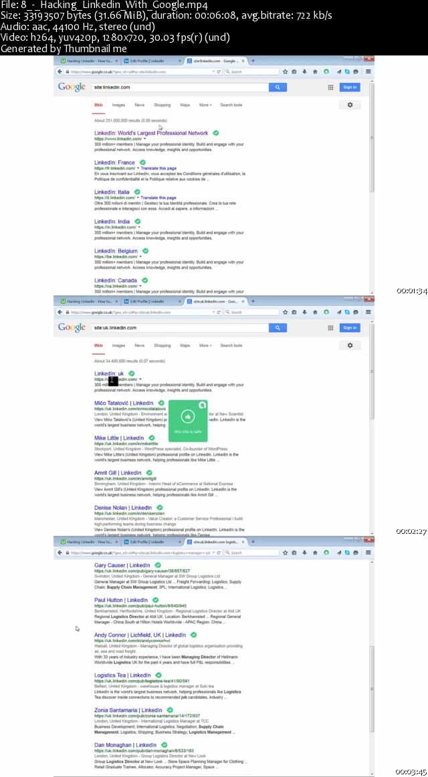The image size is (428, 777).
Task: Click the green circular extension icon, site:linkedin.com frame
Action: click(x=326, y=72)
